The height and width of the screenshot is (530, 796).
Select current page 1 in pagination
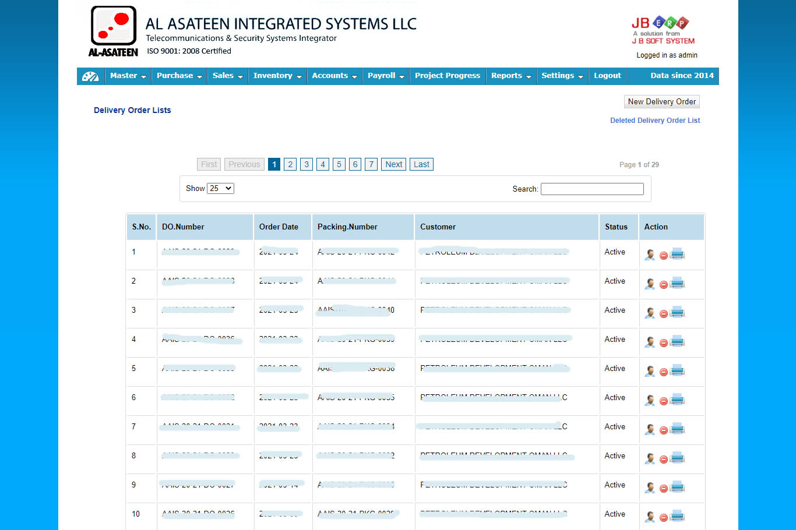point(274,164)
